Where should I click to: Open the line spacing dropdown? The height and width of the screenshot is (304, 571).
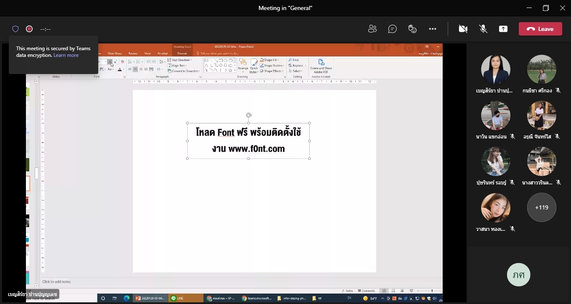pos(161,61)
